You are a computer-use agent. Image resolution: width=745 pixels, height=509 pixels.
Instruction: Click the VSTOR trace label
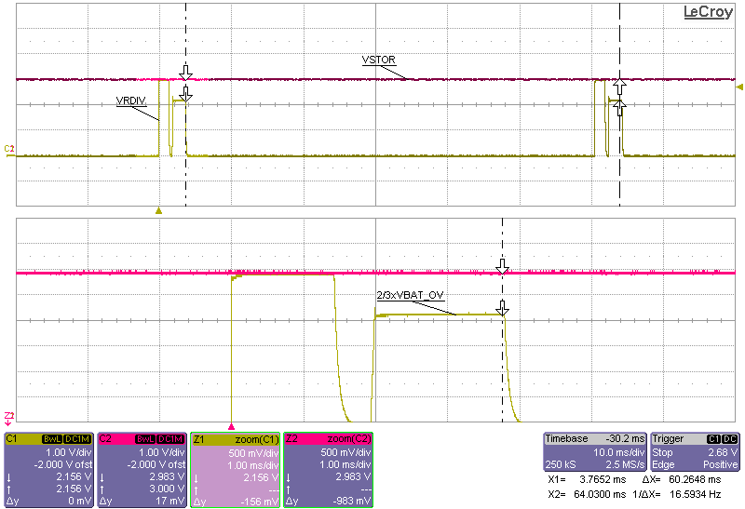(379, 60)
